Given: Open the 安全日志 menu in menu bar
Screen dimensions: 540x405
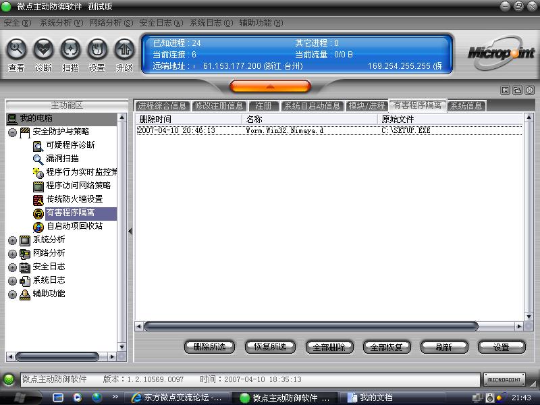Looking at the screenshot, I should (x=161, y=23).
